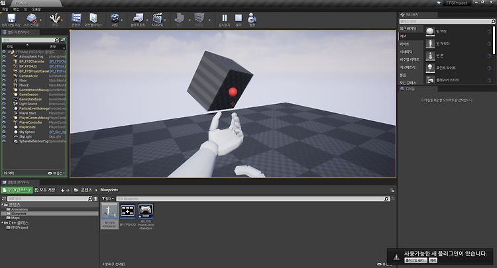Screen dimensions: 497x268
Task: Select the Geometry category tab
Action: [408, 67]
